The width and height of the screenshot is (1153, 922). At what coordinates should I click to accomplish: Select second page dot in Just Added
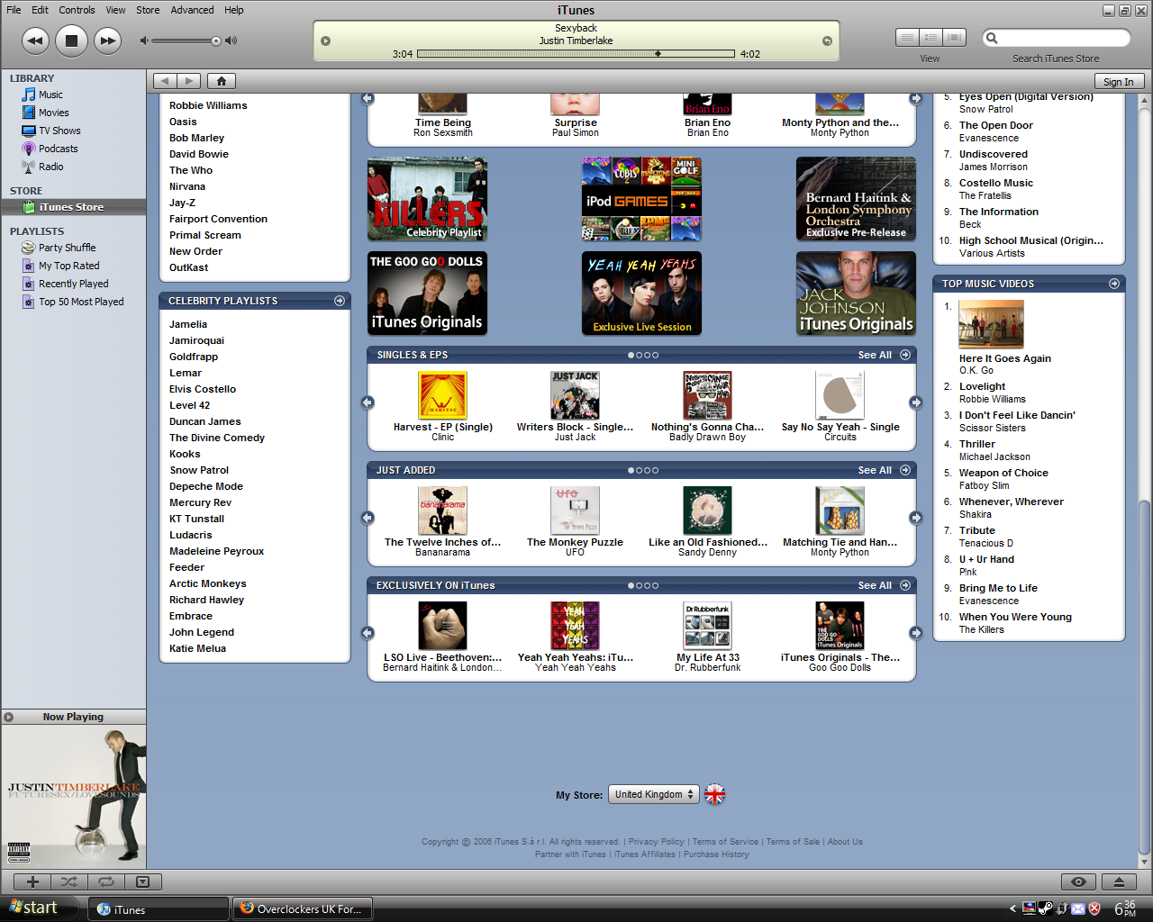click(639, 470)
